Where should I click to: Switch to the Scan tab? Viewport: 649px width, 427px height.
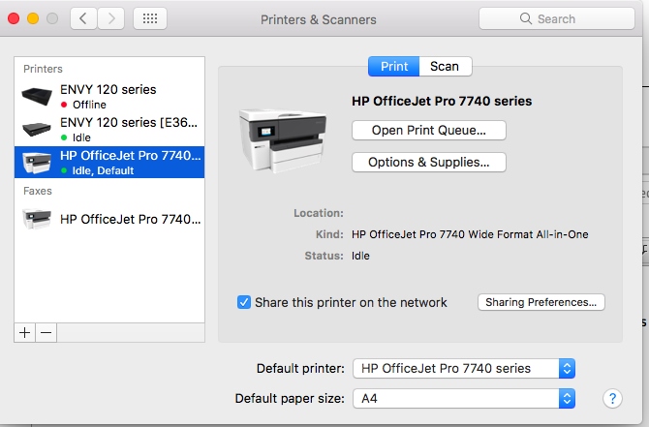click(x=445, y=66)
